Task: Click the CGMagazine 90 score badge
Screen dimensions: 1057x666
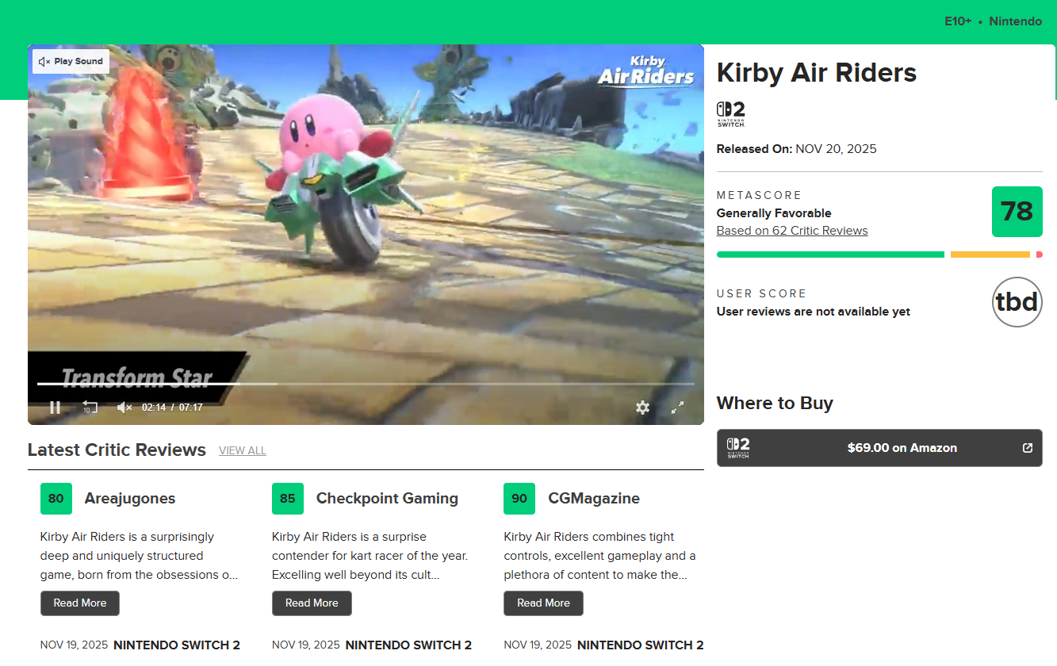Action: (519, 499)
